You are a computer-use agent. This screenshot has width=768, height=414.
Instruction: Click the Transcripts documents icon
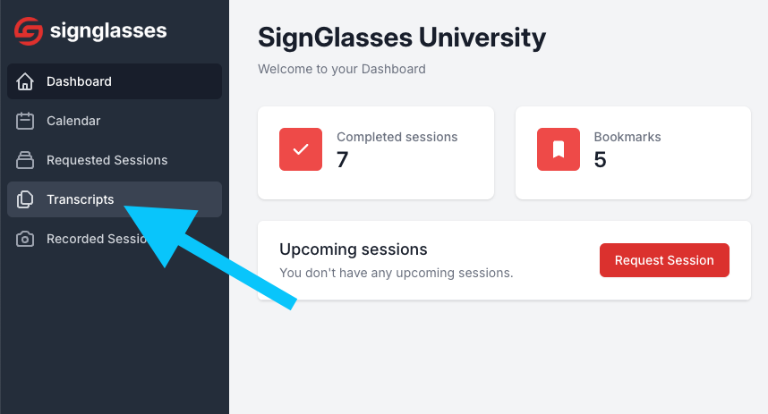click(25, 199)
